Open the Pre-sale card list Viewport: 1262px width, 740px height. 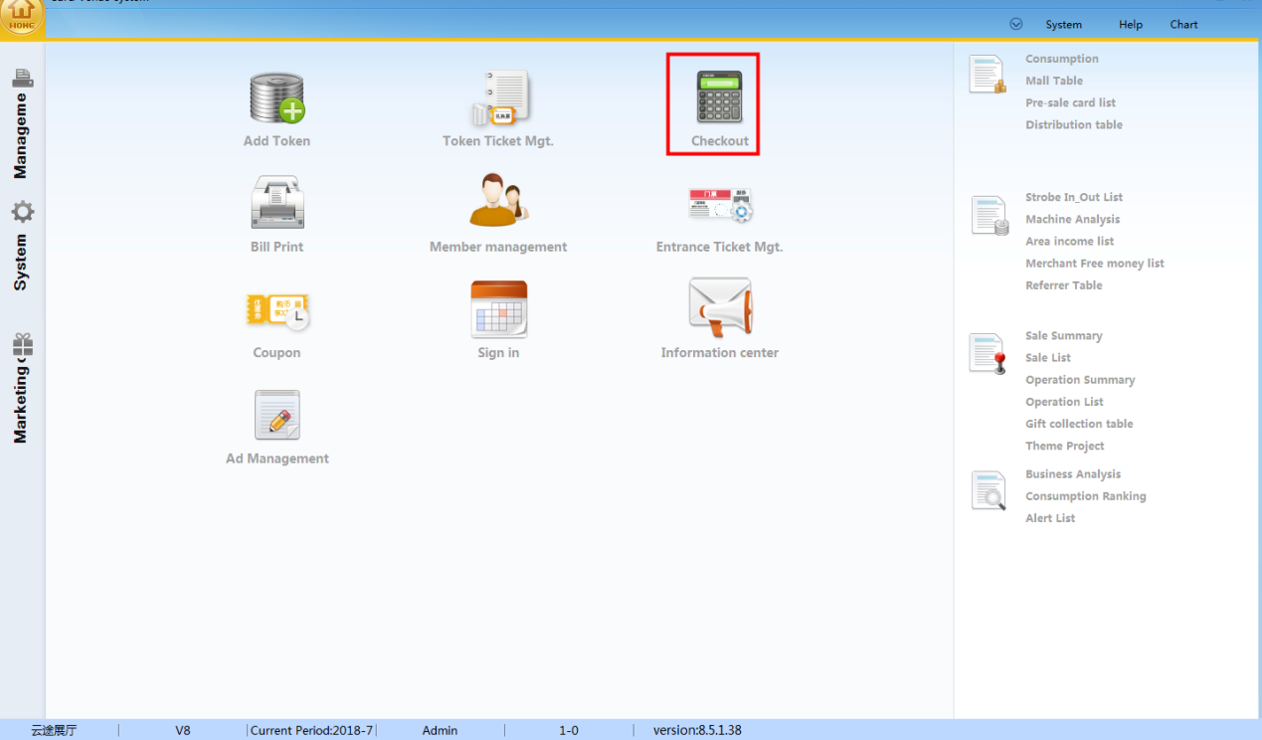tap(1070, 102)
